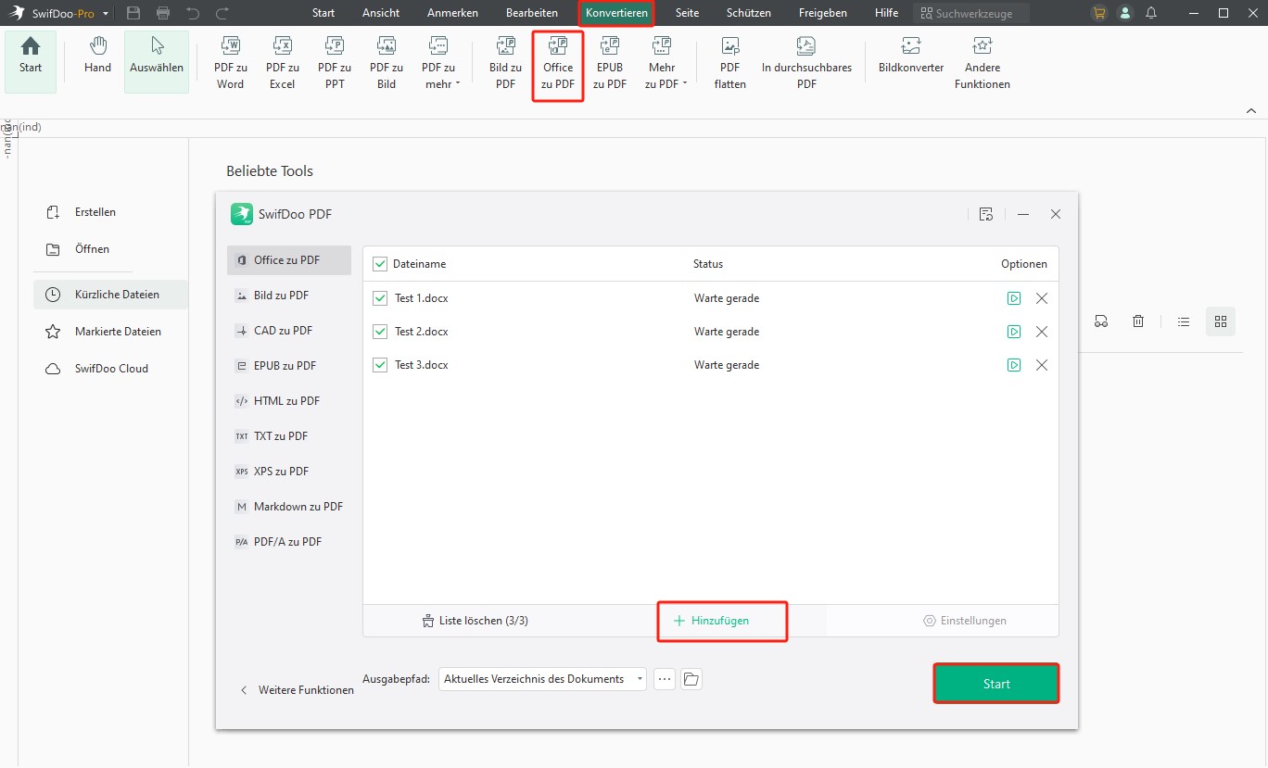Image resolution: width=1268 pixels, height=768 pixels.
Task: Switch to the Bearbeiten tab
Action: coord(532,13)
